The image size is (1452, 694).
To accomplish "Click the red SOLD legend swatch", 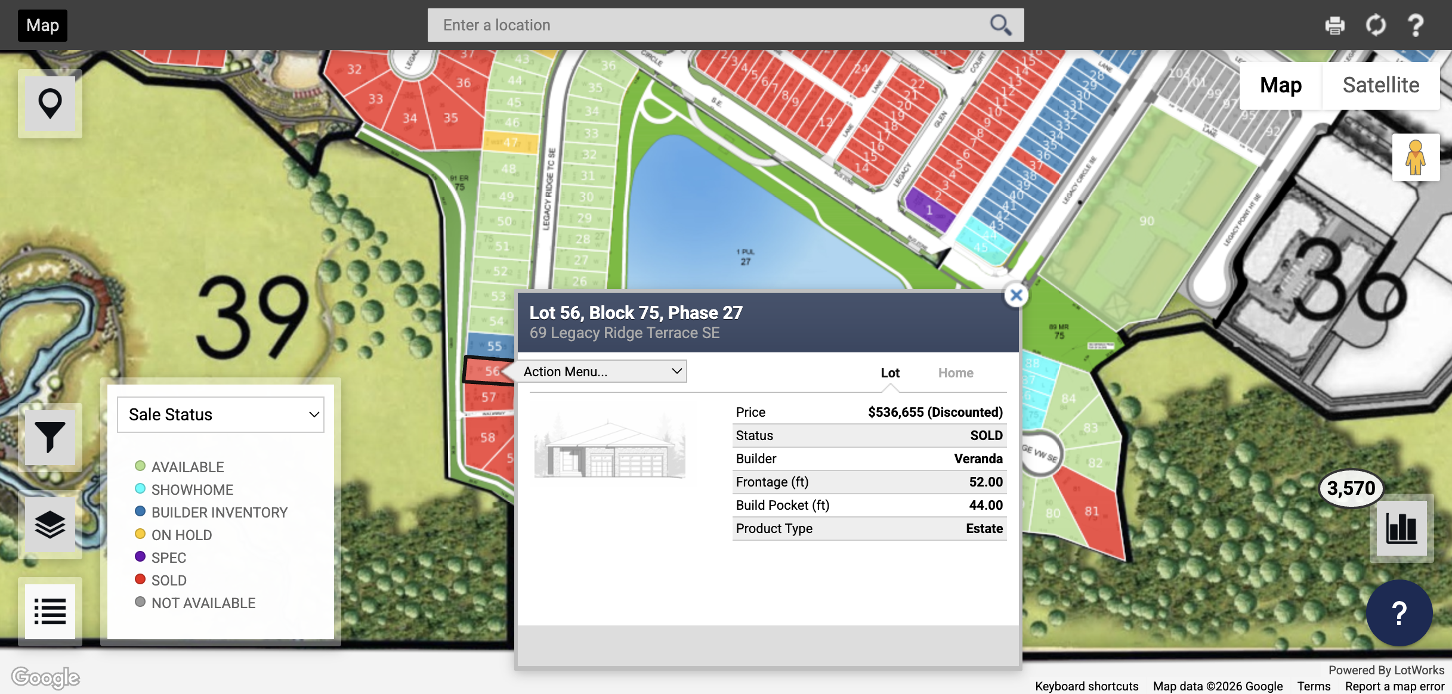I will [140, 580].
